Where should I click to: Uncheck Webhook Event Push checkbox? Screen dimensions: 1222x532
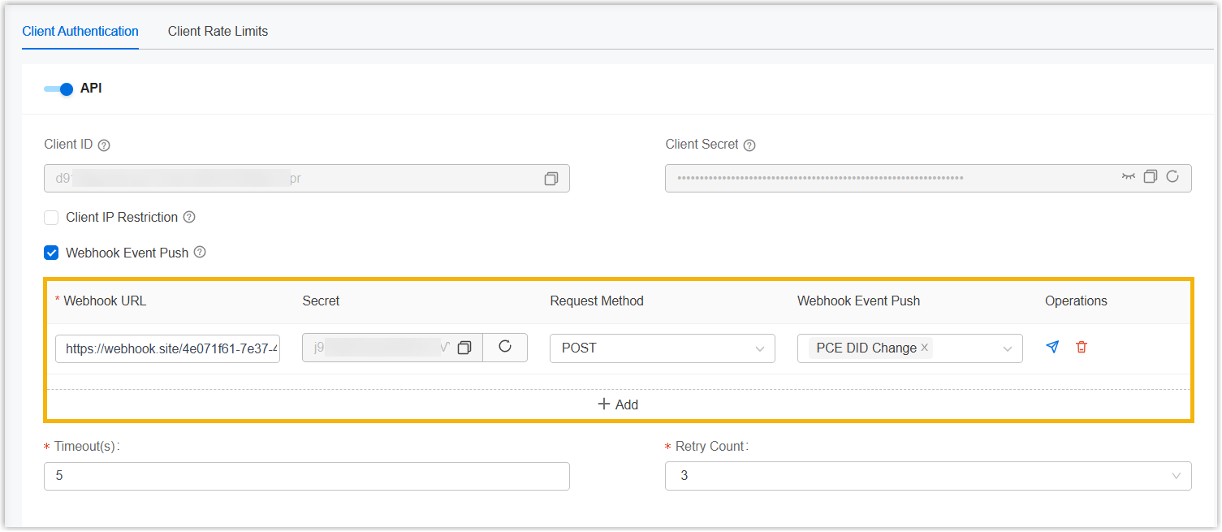coord(51,253)
